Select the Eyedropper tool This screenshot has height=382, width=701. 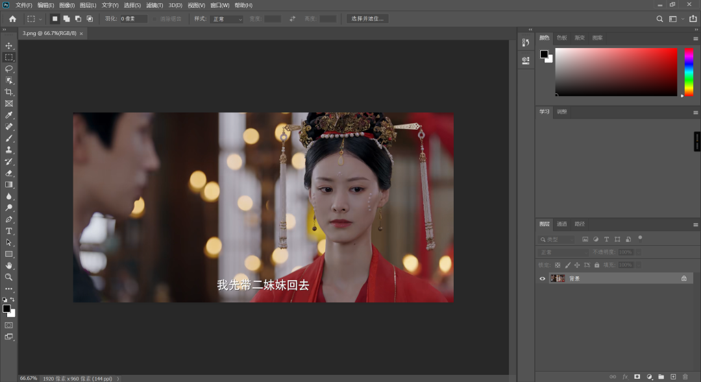pos(8,115)
